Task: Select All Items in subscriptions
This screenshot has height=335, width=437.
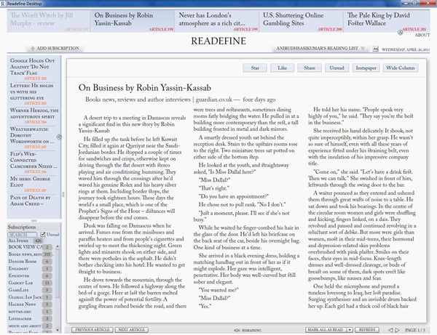Action: pyautogui.click(x=25, y=241)
